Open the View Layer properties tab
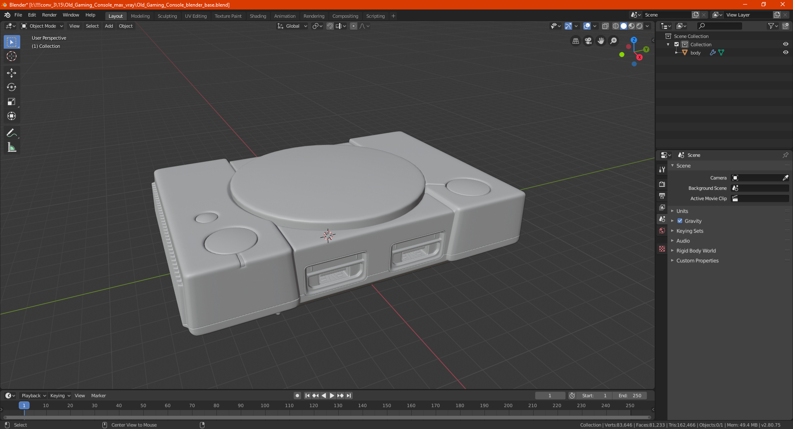793x429 pixels. [x=662, y=207]
